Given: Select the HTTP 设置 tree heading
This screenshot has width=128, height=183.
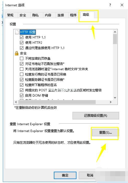Looking at the screenshot, I should [28, 32].
